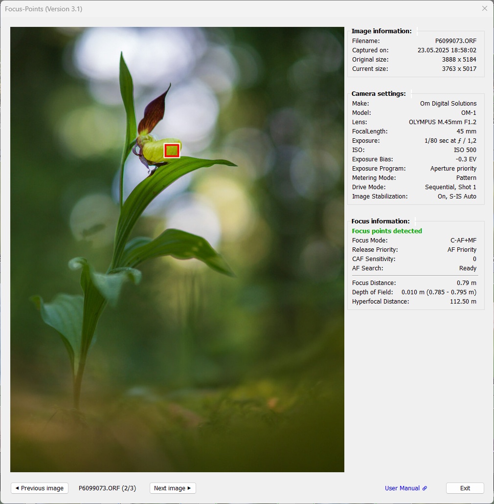
Task: Select the Filename value P6099073.ORF in Image information
Action: [x=455, y=41]
